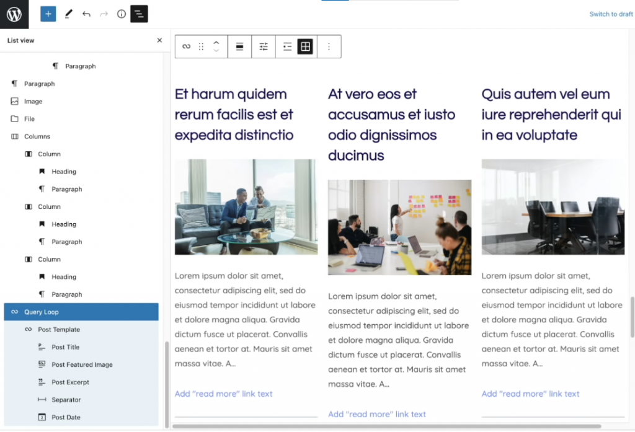Open Query Loop display settings sliders icon
The image size is (635, 432).
pos(264,46)
